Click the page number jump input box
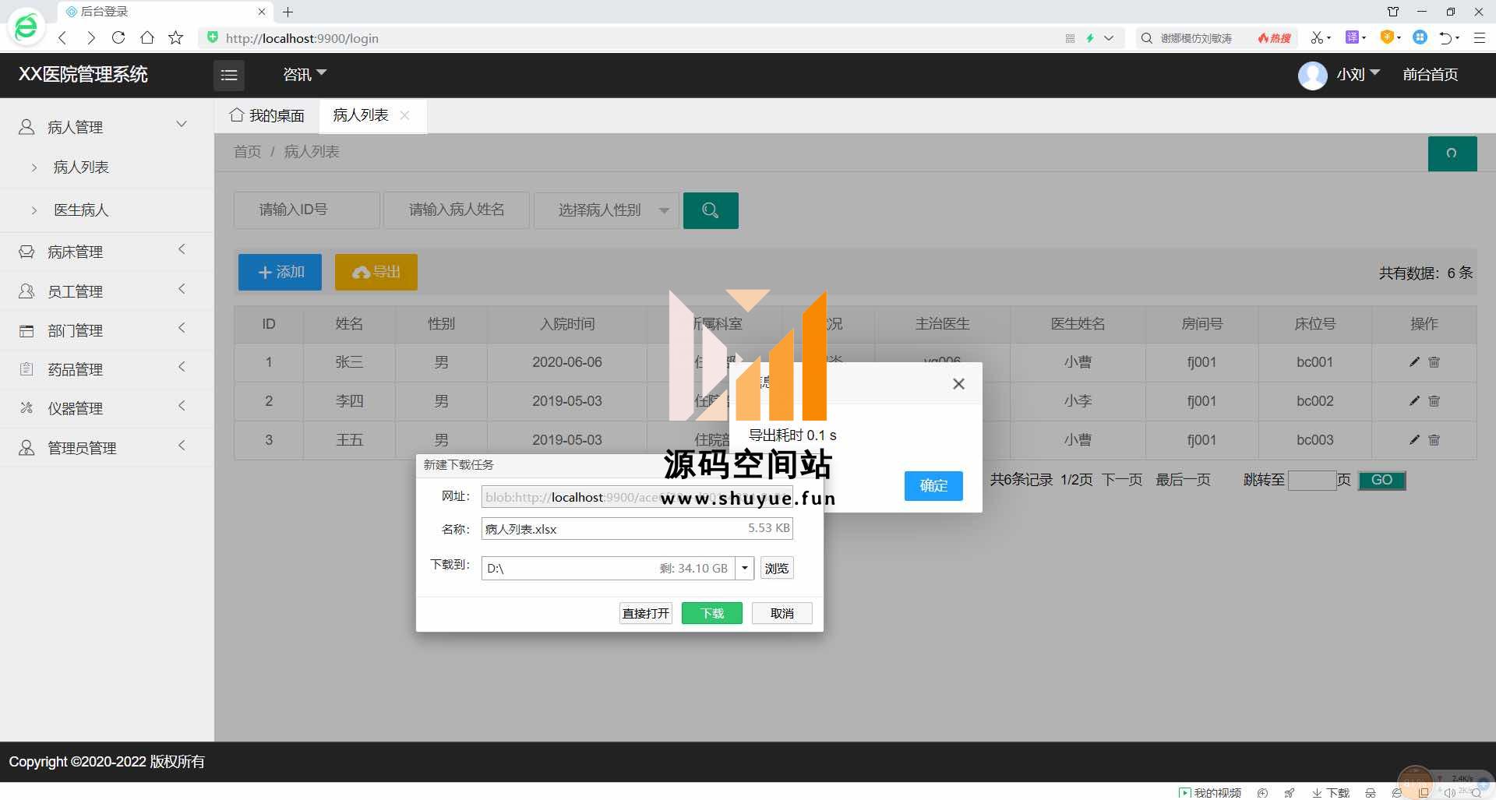This screenshot has height=800, width=1496. (1312, 480)
